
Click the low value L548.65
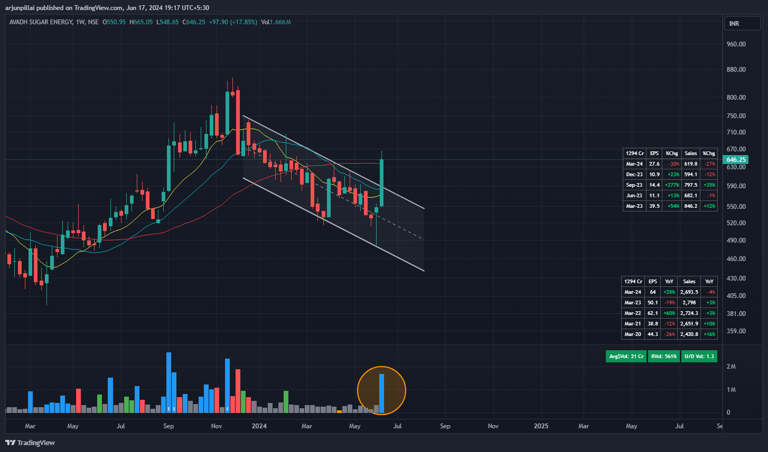pos(167,22)
